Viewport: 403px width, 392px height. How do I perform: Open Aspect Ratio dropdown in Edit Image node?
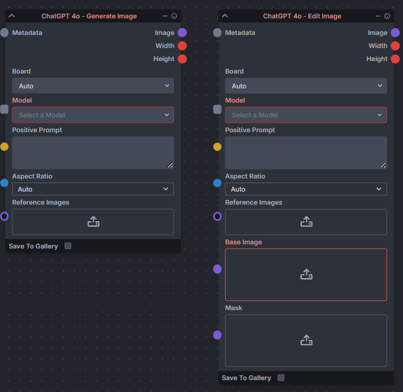point(306,189)
